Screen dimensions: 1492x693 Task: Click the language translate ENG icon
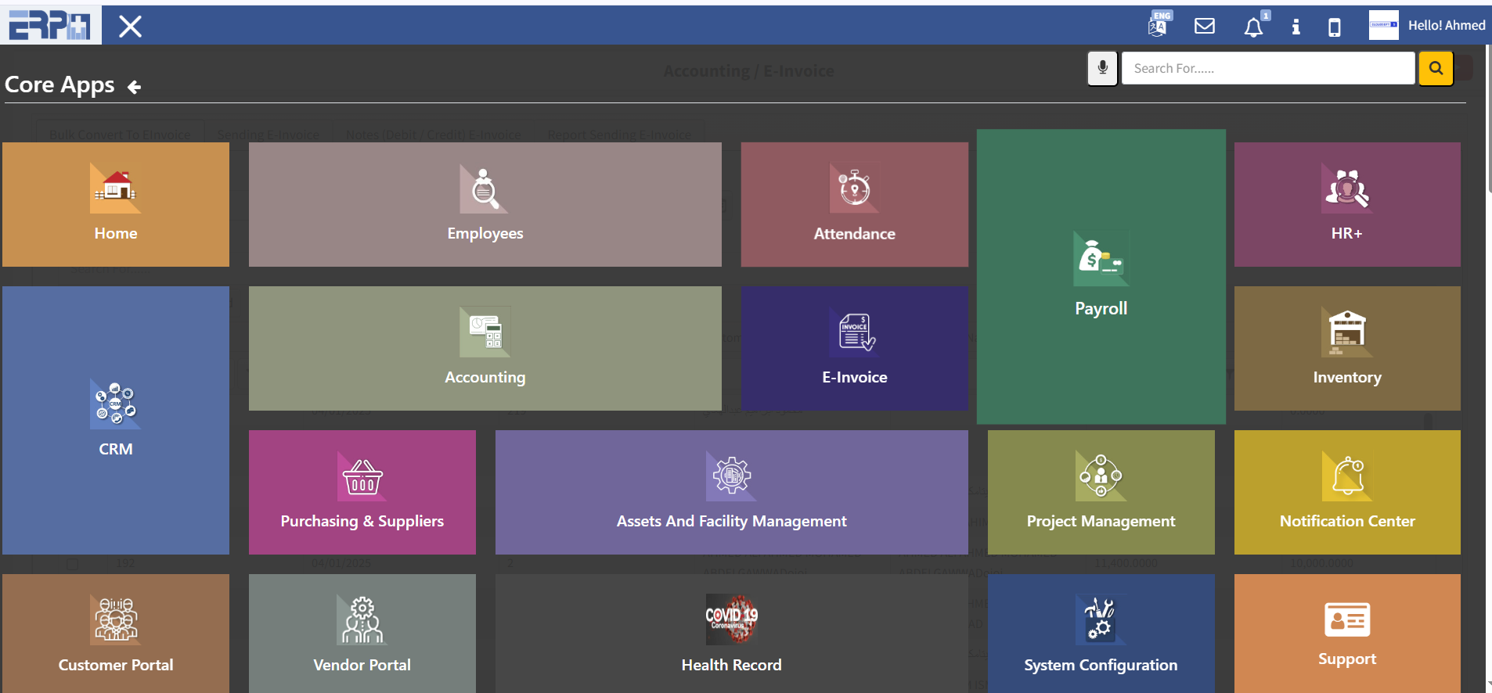click(1159, 26)
